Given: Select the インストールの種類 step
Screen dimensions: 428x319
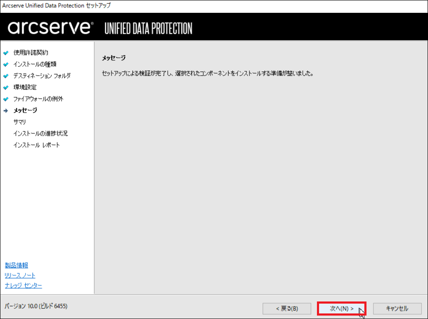Looking at the screenshot, I should pyautogui.click(x=35, y=64).
